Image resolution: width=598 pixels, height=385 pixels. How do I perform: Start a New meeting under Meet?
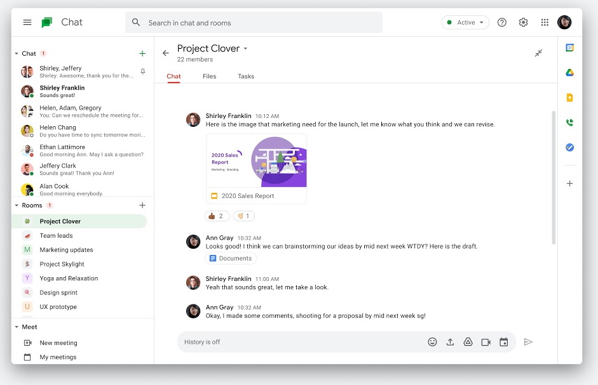pyautogui.click(x=58, y=343)
